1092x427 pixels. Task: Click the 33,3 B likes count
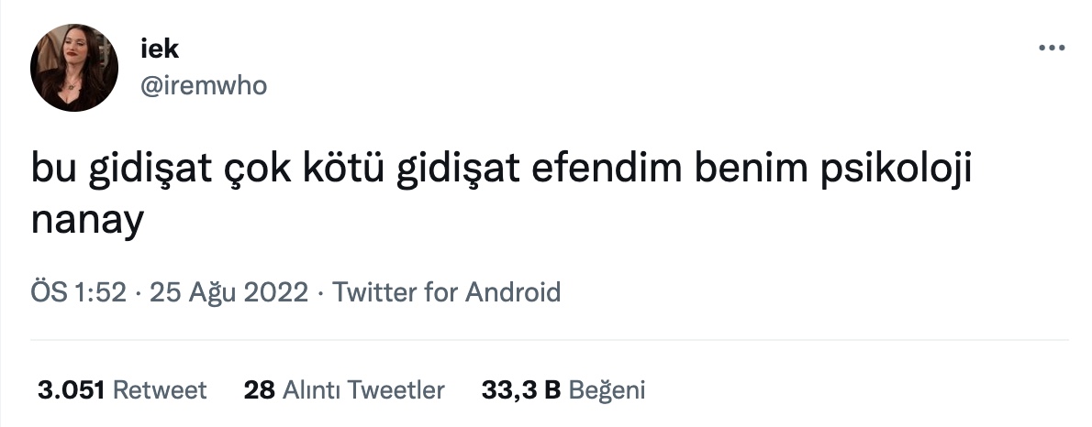coord(521,390)
